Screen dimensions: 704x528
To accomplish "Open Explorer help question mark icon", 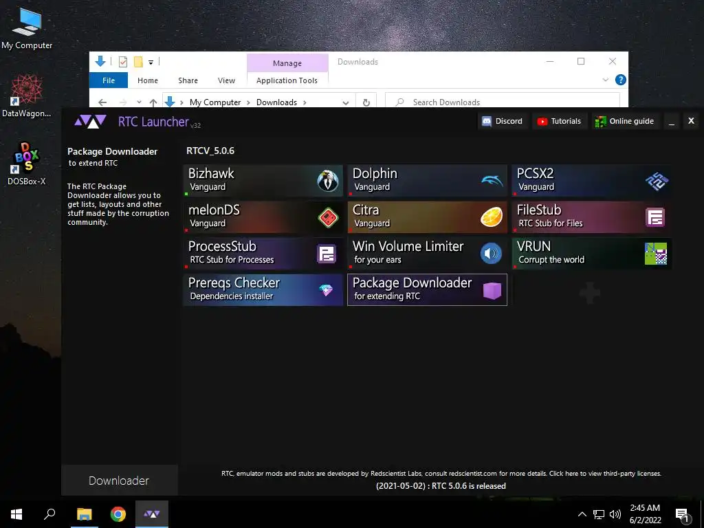I will coord(621,80).
